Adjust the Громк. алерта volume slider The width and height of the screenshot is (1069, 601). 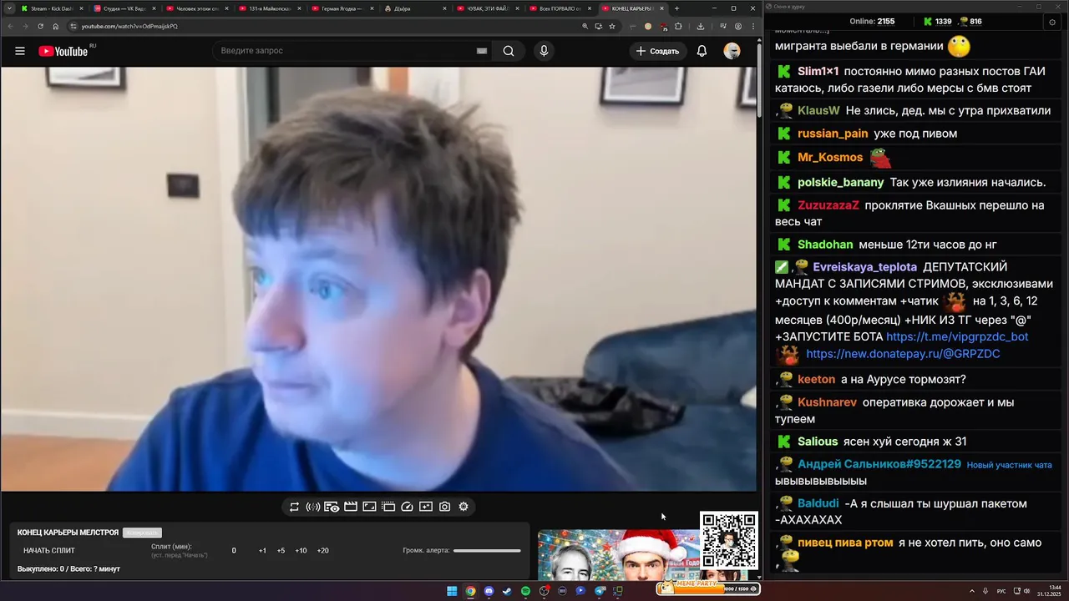pyautogui.click(x=487, y=551)
